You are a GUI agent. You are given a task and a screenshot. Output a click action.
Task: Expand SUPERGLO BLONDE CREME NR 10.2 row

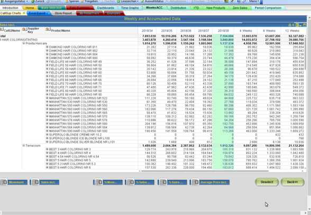pos(47,134)
